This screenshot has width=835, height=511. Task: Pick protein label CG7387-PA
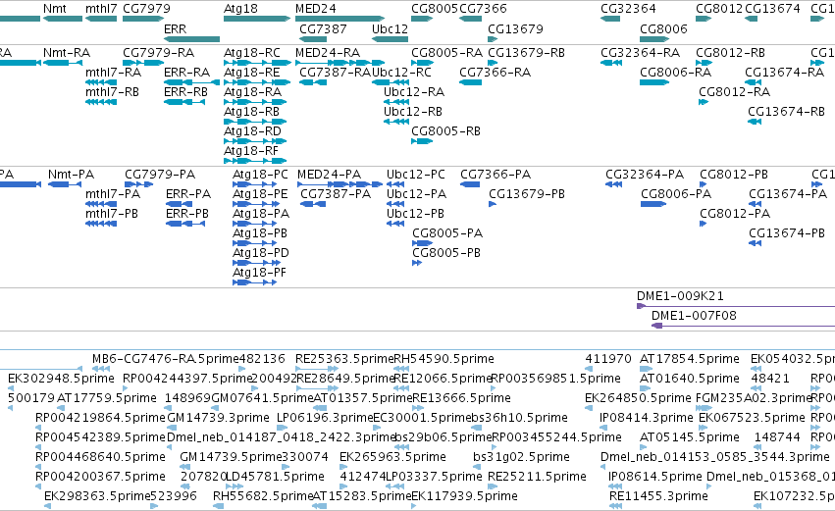tap(336, 194)
